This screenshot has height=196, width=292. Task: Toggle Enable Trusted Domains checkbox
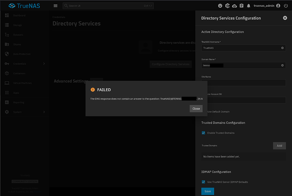click(x=204, y=133)
